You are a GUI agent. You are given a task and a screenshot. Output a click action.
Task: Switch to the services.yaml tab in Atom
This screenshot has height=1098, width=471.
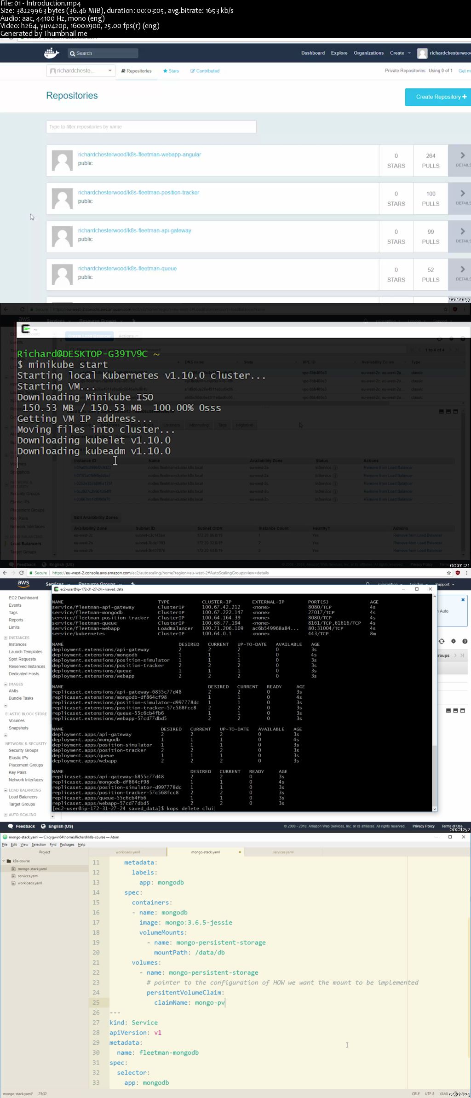coord(283,852)
